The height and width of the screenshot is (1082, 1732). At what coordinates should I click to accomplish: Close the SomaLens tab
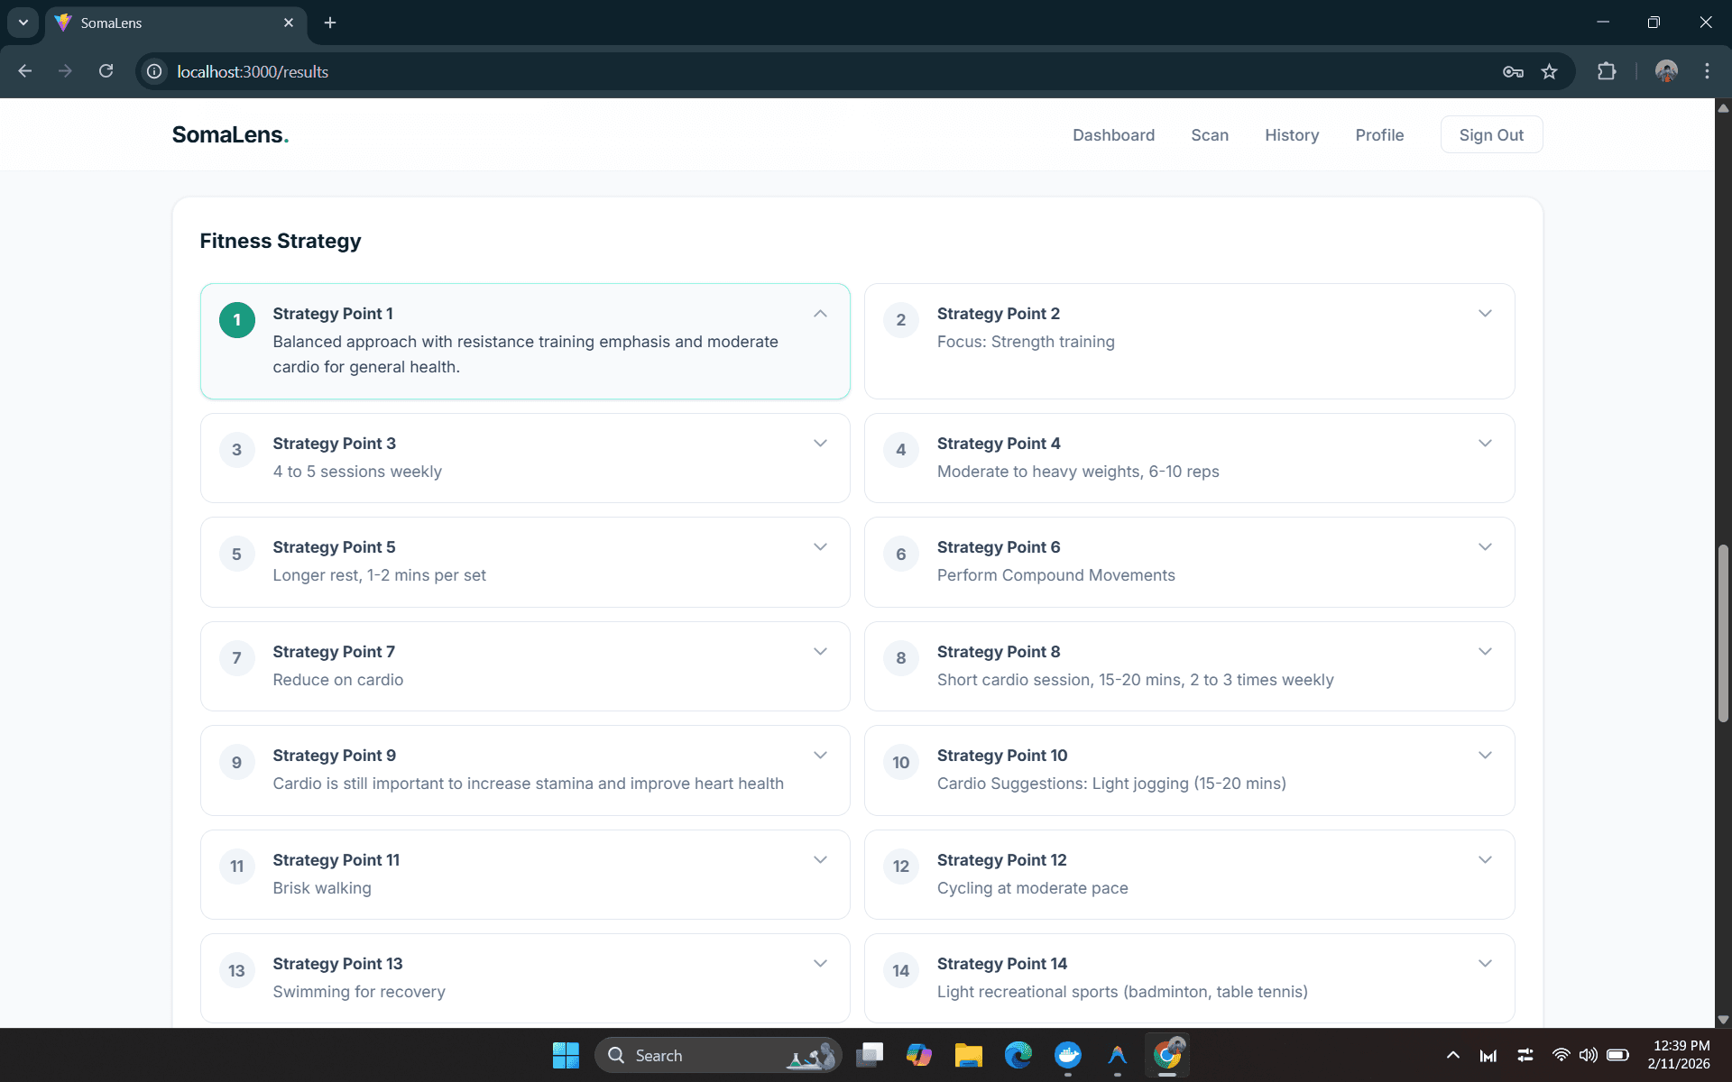pyautogui.click(x=289, y=23)
